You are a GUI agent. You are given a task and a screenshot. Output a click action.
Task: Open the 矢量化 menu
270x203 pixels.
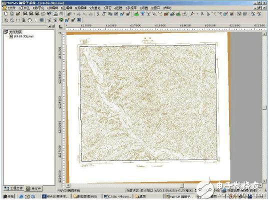point(94,8)
